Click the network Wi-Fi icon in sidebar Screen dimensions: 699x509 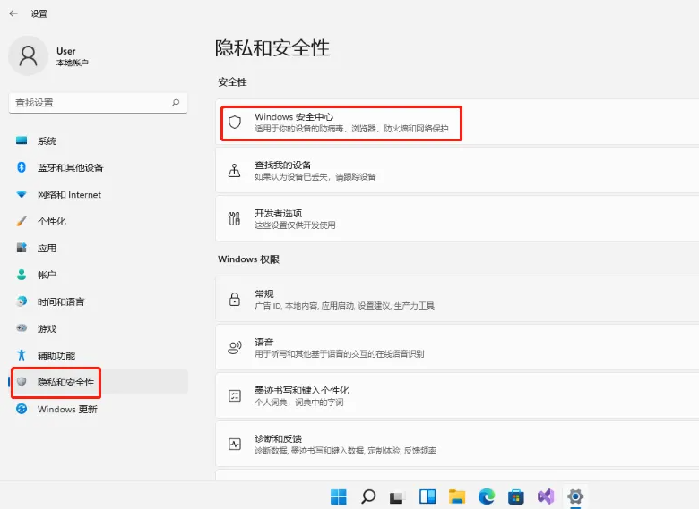(22, 194)
